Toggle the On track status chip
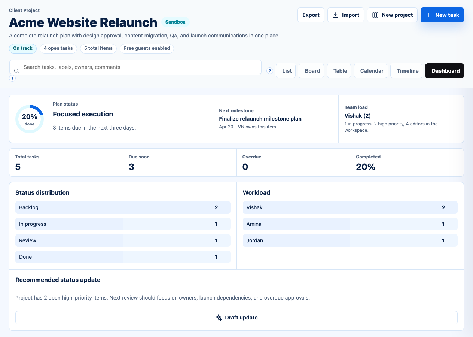Screen dimensions: 473x337 click(x=23, y=48)
